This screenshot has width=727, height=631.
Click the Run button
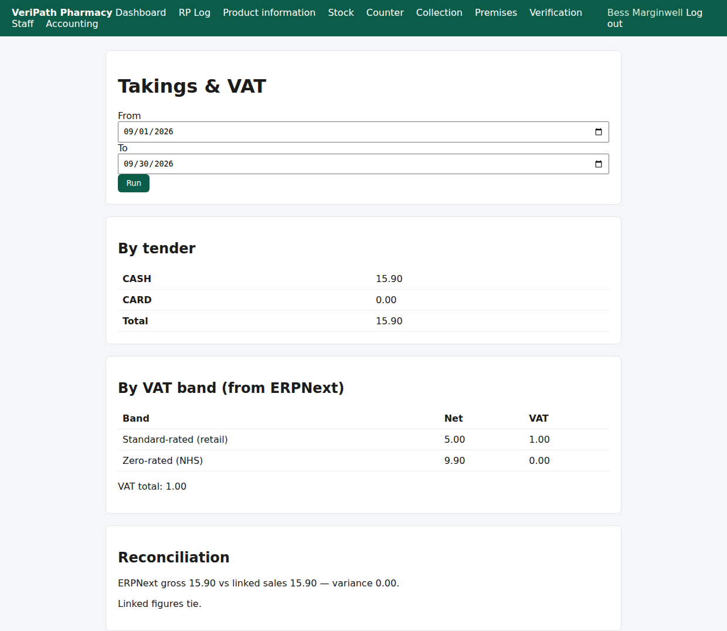pyautogui.click(x=134, y=184)
